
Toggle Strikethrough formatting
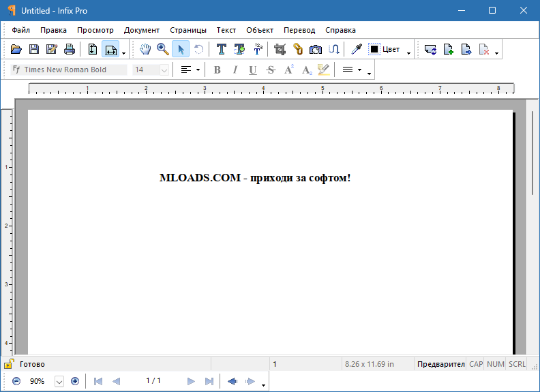pos(271,70)
